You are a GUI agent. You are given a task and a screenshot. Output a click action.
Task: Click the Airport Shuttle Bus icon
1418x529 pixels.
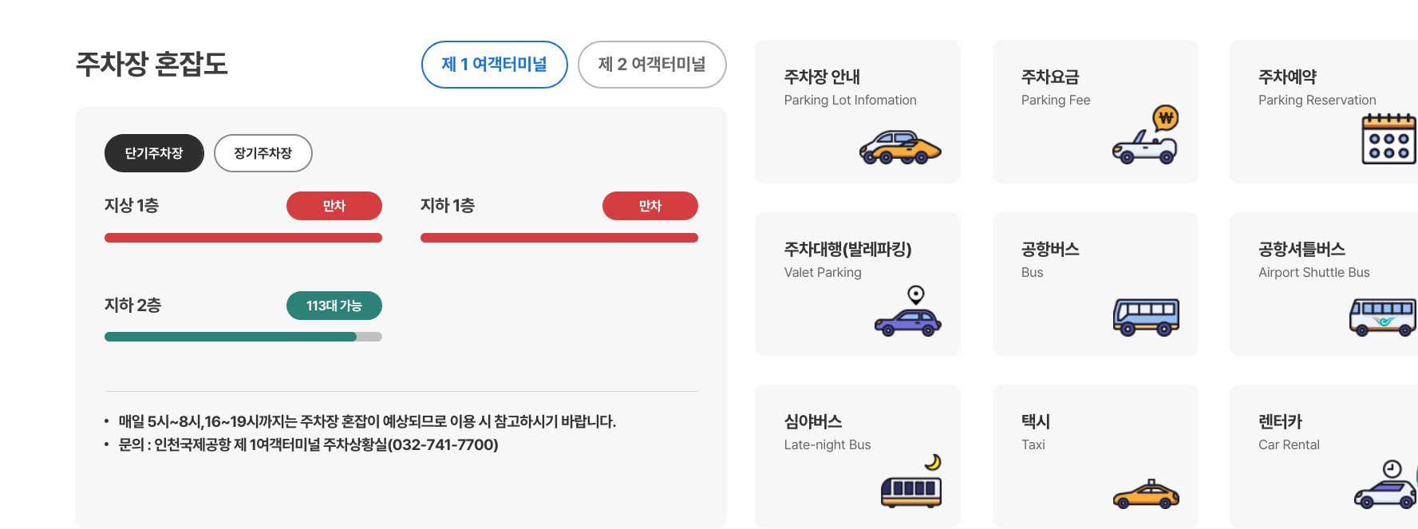[1383, 317]
